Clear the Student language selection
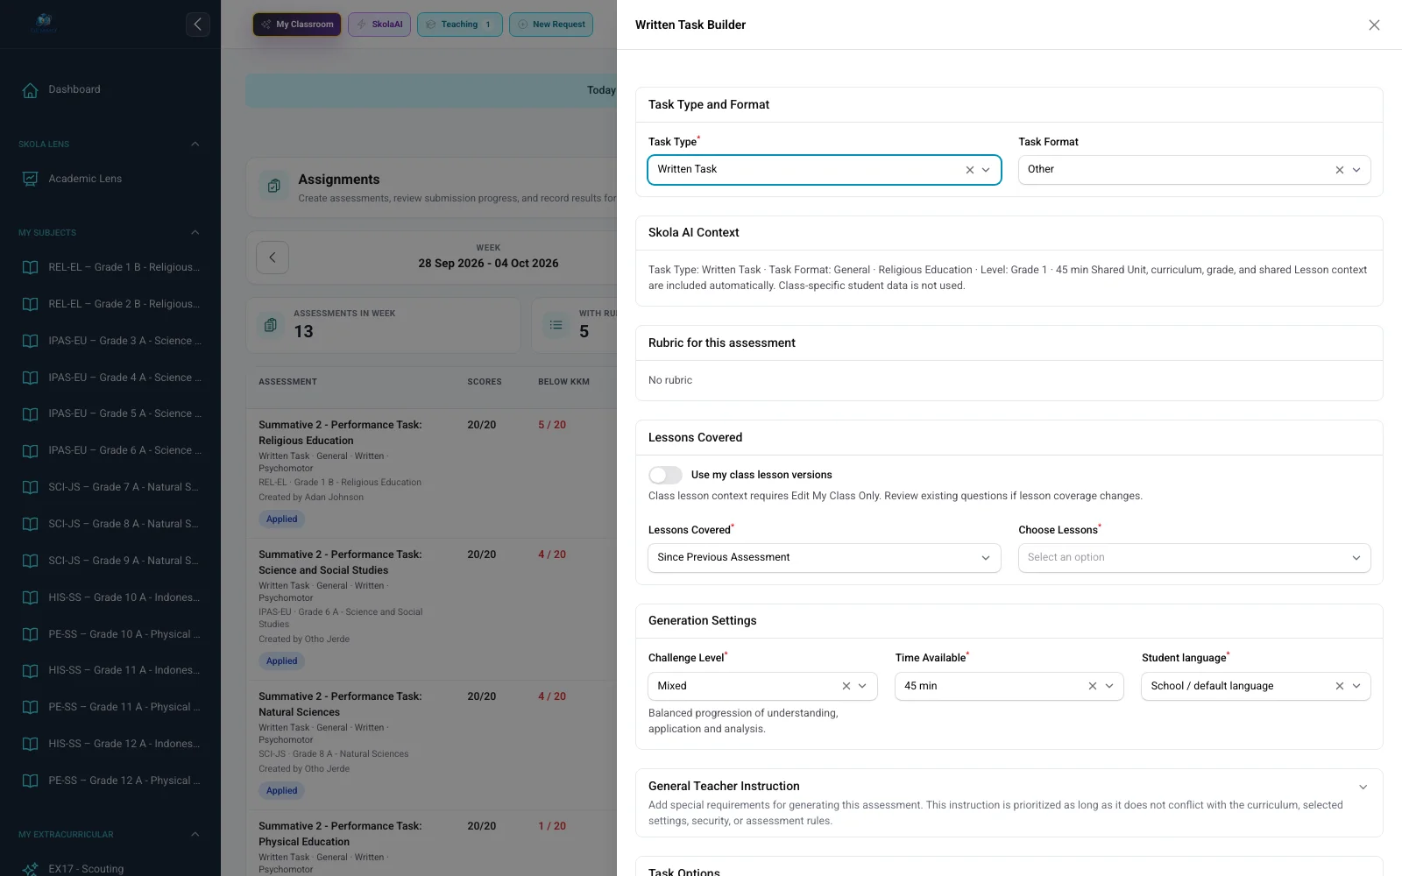Viewport: 1402px width, 876px height. 1339,686
